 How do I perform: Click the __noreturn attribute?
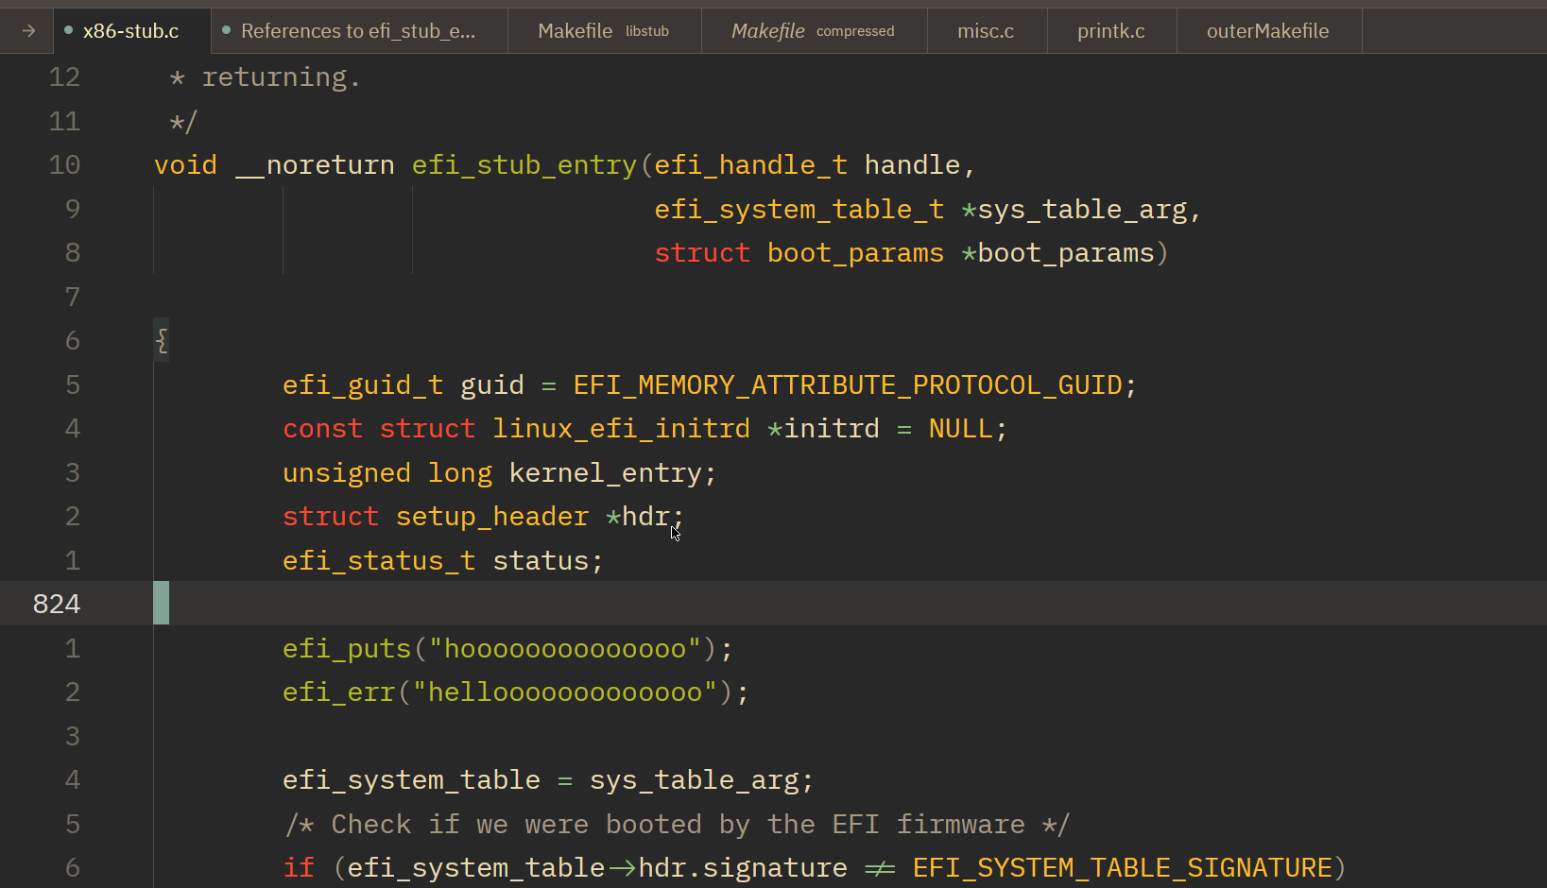click(315, 165)
